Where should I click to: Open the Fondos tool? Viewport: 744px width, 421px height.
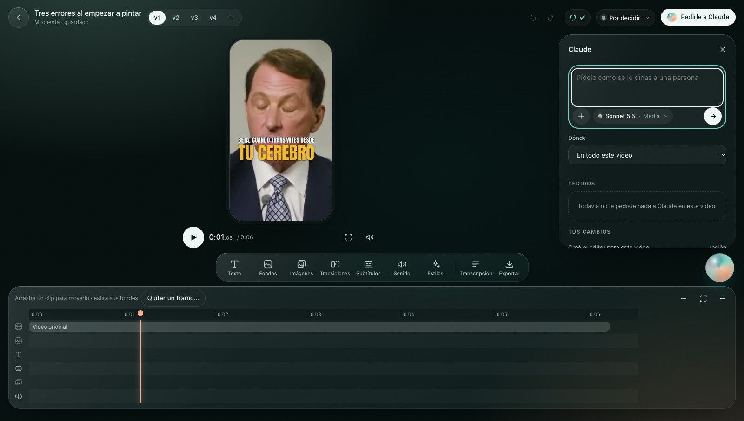[x=268, y=267]
